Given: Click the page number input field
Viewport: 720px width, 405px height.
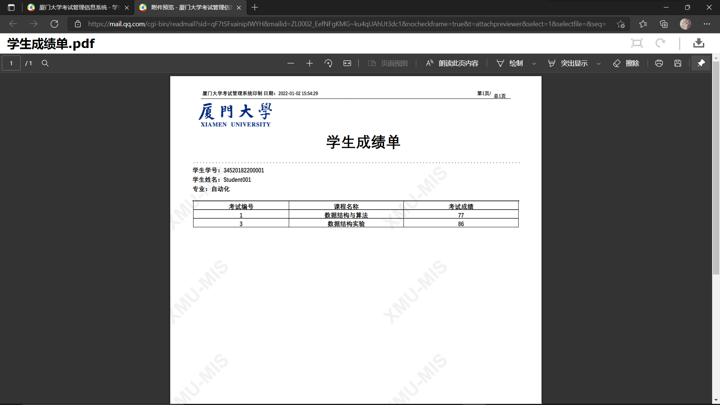Looking at the screenshot, I should pyautogui.click(x=11, y=63).
